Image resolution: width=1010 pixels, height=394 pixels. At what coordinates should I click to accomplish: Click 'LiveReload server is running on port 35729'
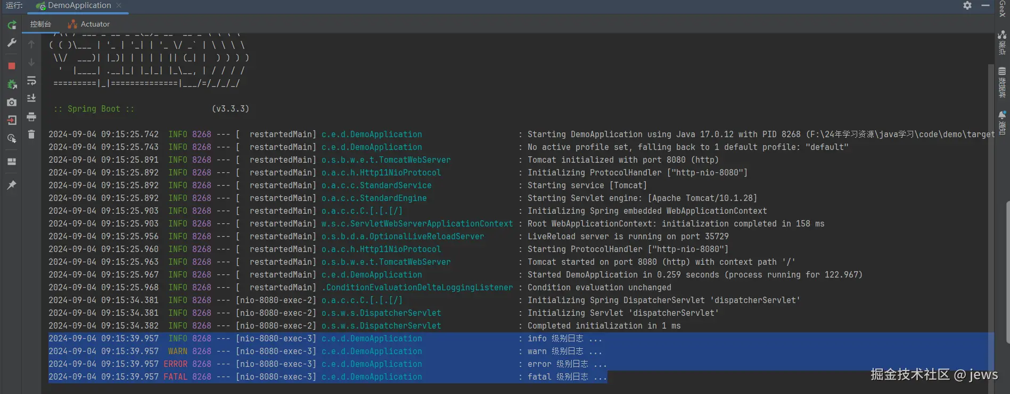click(628, 237)
